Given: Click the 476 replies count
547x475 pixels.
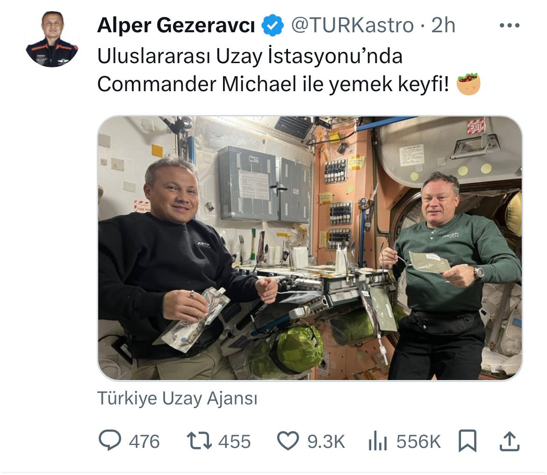Looking at the screenshot, I should pos(144,441).
